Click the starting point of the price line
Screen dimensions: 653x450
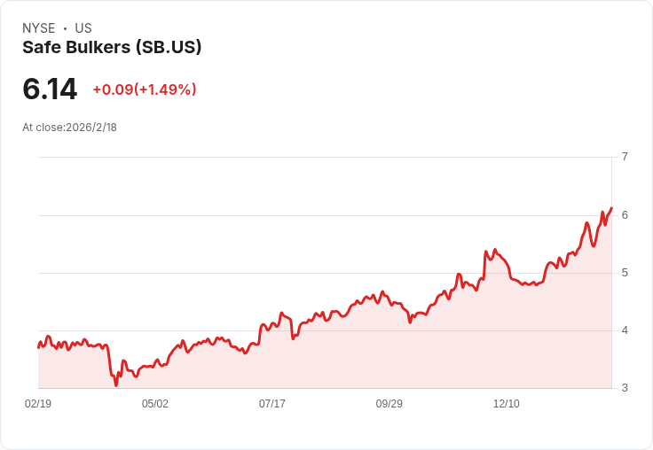(x=38, y=347)
